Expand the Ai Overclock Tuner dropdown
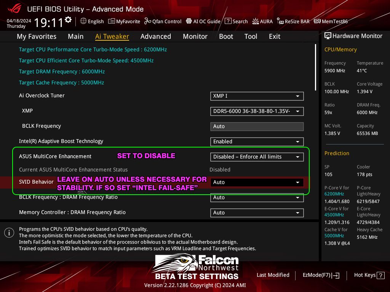This screenshot has height=292, width=390. point(257,96)
